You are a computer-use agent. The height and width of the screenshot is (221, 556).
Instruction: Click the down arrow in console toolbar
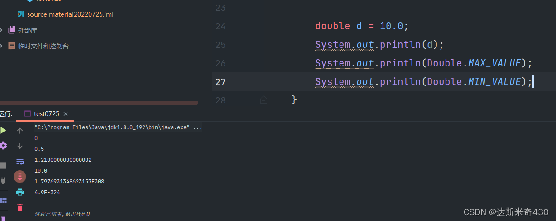point(20,146)
